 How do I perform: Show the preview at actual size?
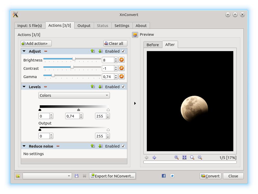coord(192,157)
